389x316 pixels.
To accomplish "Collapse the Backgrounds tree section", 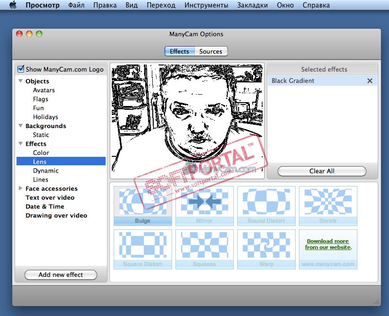I will [21, 126].
